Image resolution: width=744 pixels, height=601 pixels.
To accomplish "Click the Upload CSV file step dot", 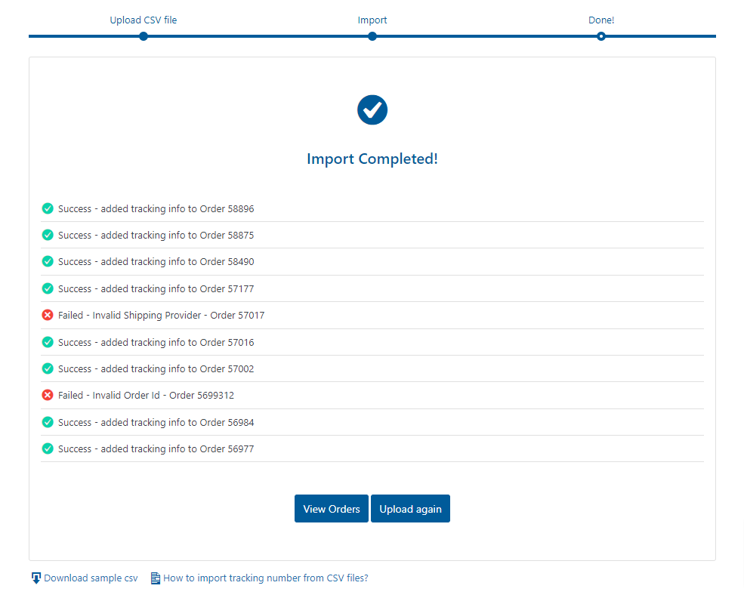I will coord(144,36).
